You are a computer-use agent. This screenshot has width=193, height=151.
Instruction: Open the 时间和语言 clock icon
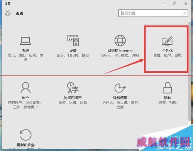coord(73,88)
